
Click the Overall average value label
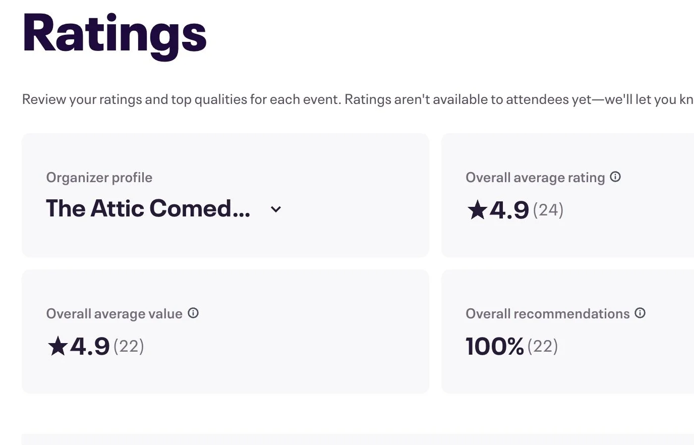pyautogui.click(x=114, y=314)
